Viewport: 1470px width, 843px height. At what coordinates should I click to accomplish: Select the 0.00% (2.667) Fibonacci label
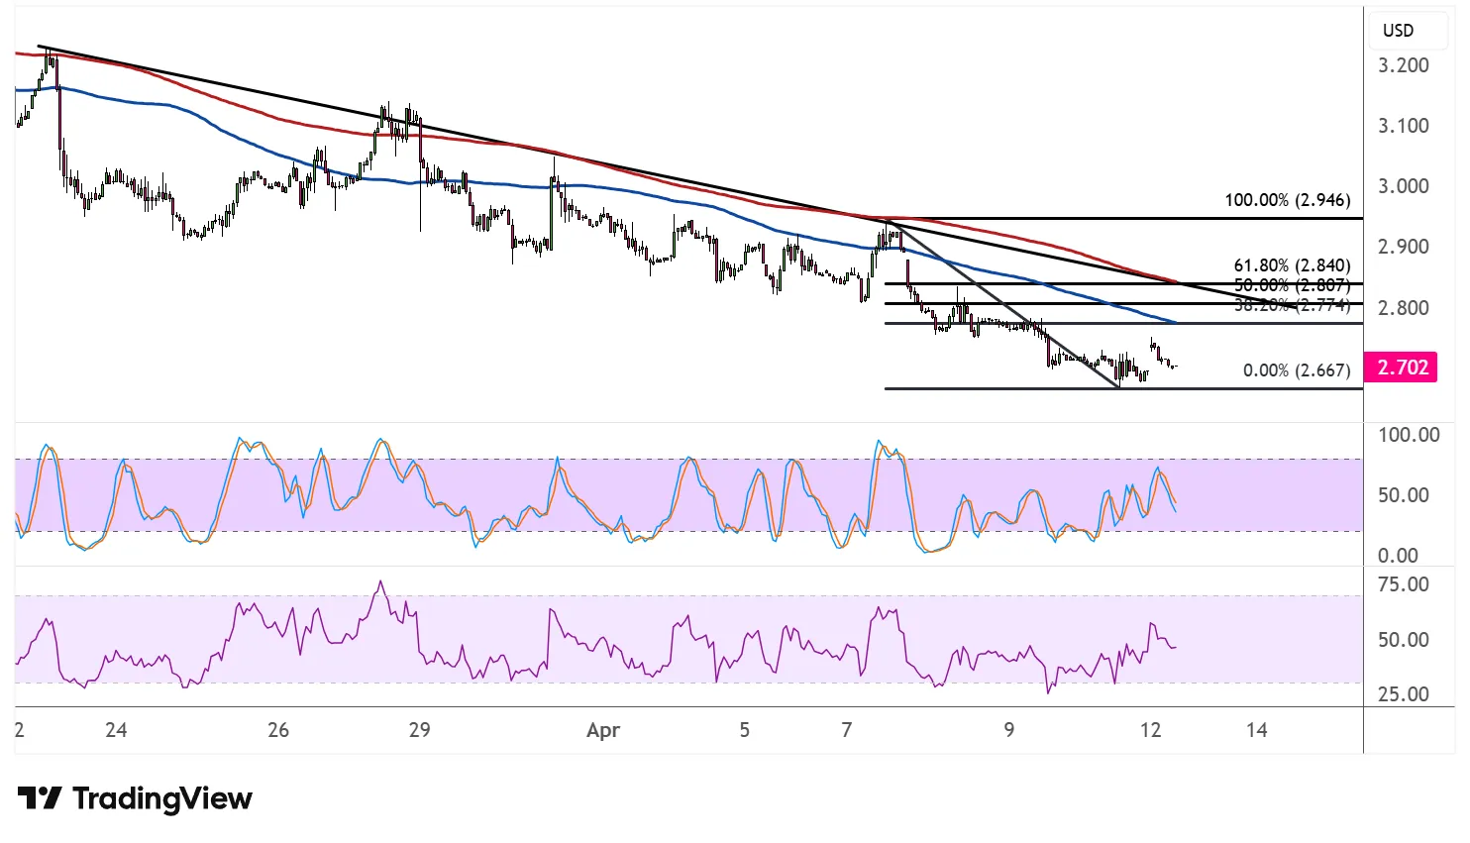(x=1297, y=370)
